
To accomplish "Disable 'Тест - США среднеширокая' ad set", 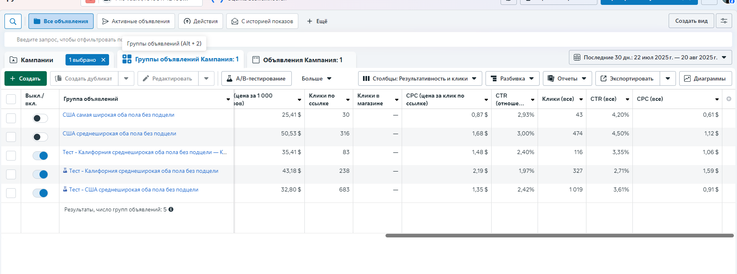I will (40, 193).
